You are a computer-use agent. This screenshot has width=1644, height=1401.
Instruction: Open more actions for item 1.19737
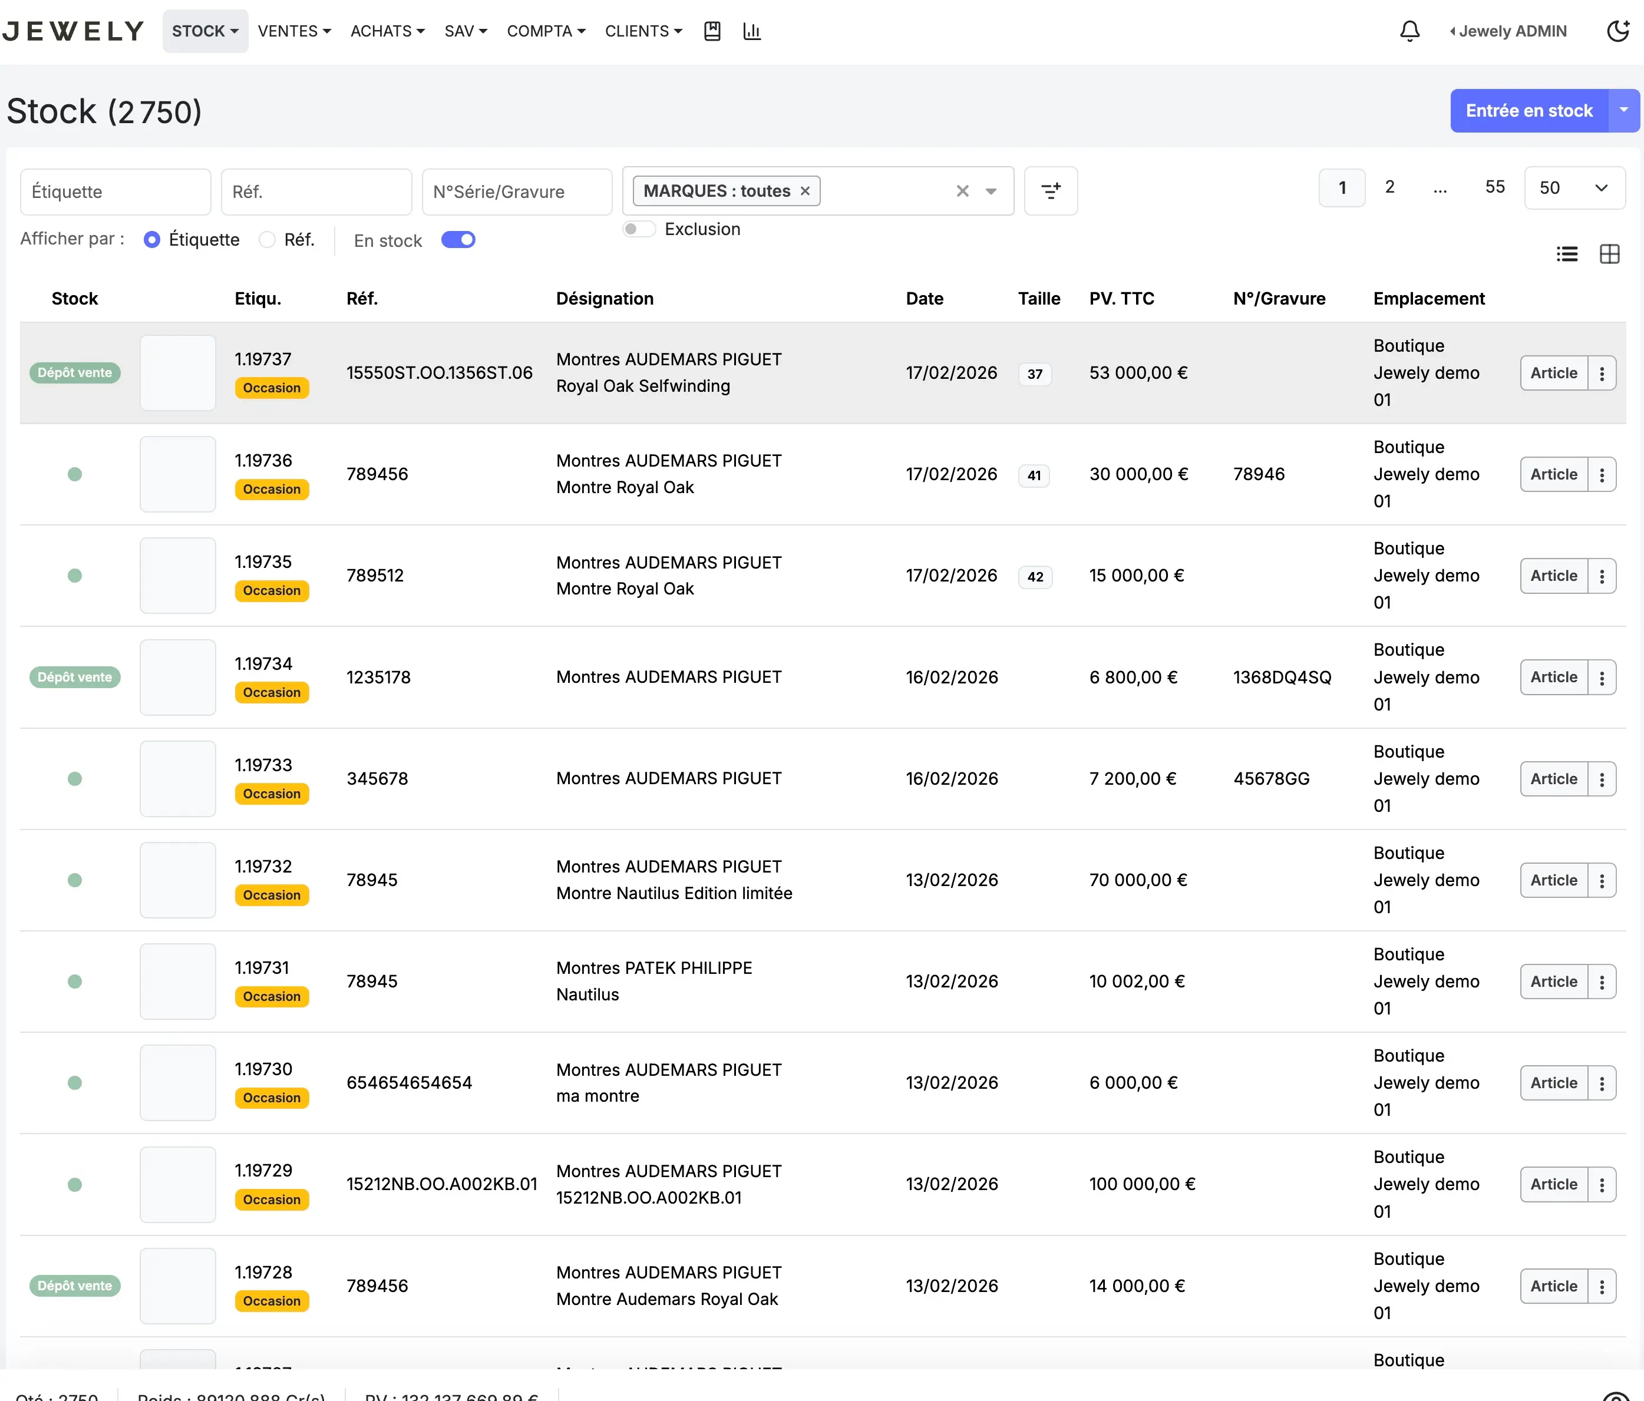point(1602,373)
